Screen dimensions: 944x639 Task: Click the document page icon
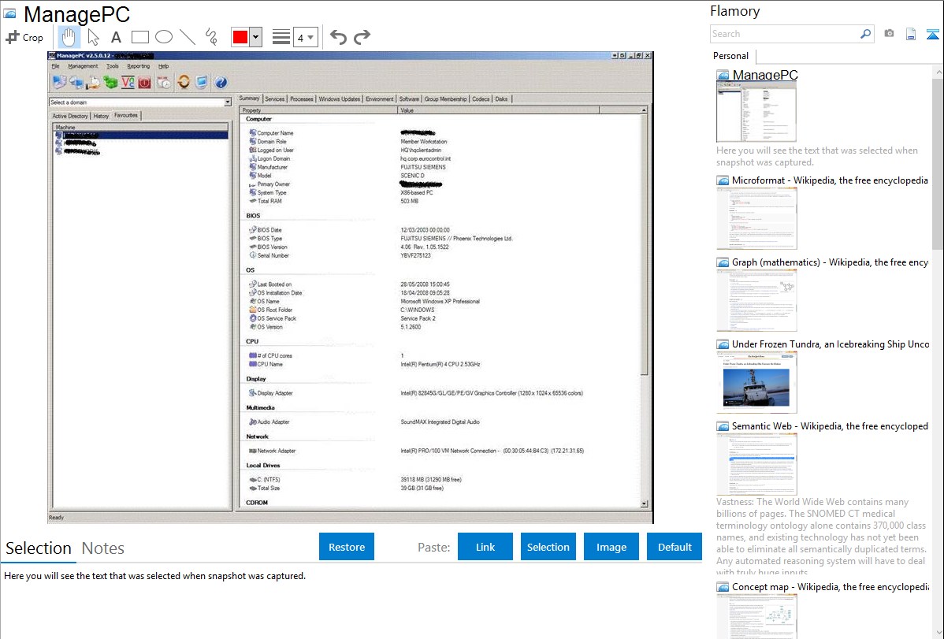(x=911, y=34)
